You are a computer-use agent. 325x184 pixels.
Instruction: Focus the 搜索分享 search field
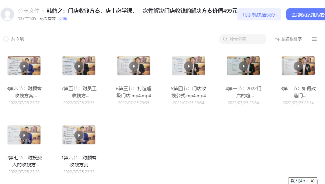coord(243,39)
